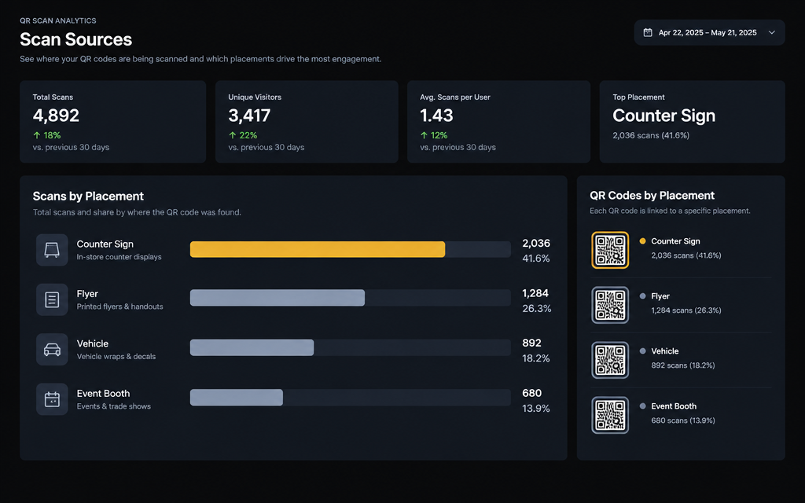This screenshot has height=503, width=805.
Task: Click the "In-store counter displays" subtitle
Action: click(x=119, y=257)
